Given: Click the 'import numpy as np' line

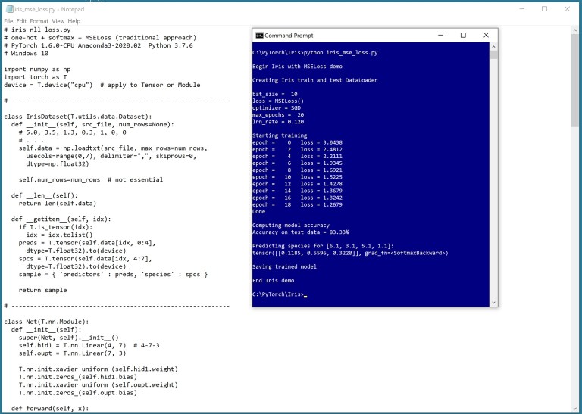Looking at the screenshot, I should [x=37, y=70].
